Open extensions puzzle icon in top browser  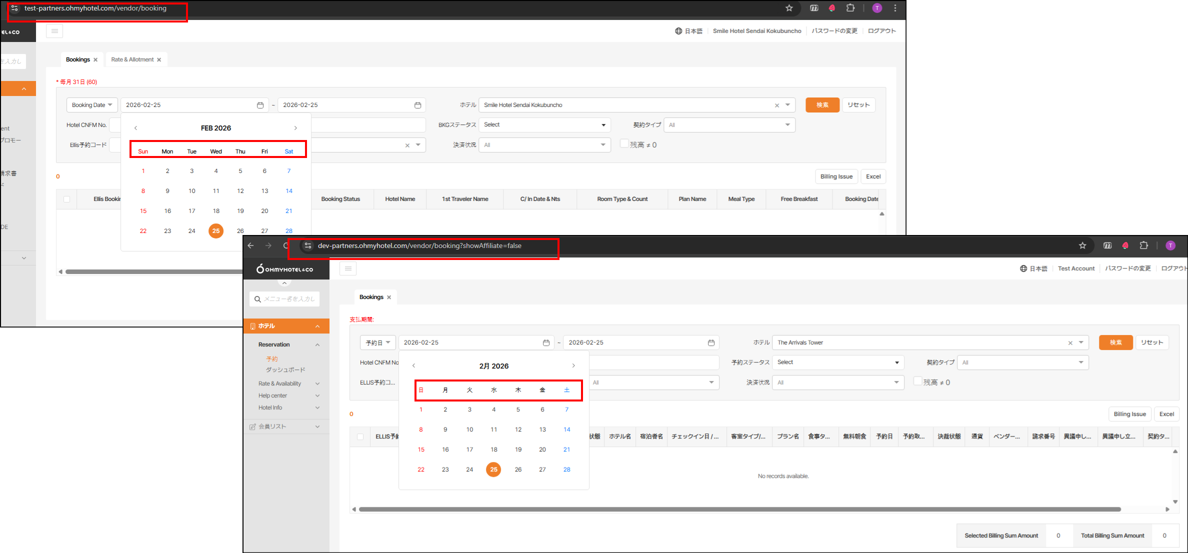(x=850, y=8)
